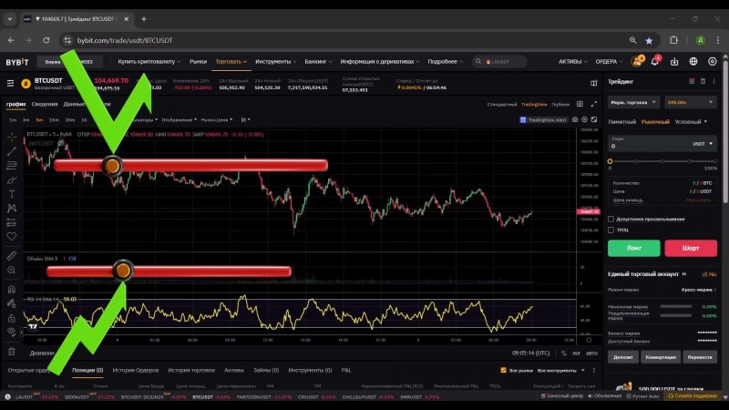The image size is (729, 410).
Task: Open the Отображение dropdown
Action: 179,119
